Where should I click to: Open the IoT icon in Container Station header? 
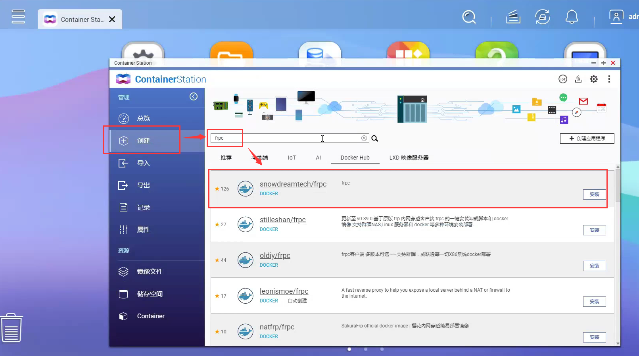(x=563, y=79)
